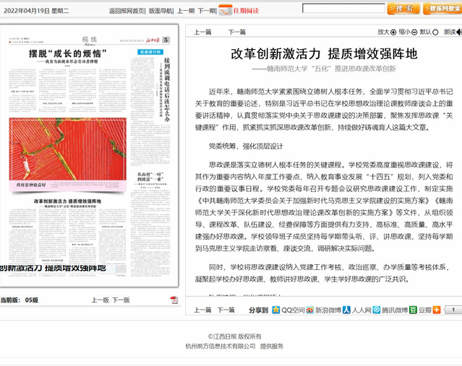Click 药材套种收益好 photo caption
Screen dimensions: 462x366
[31, 185]
